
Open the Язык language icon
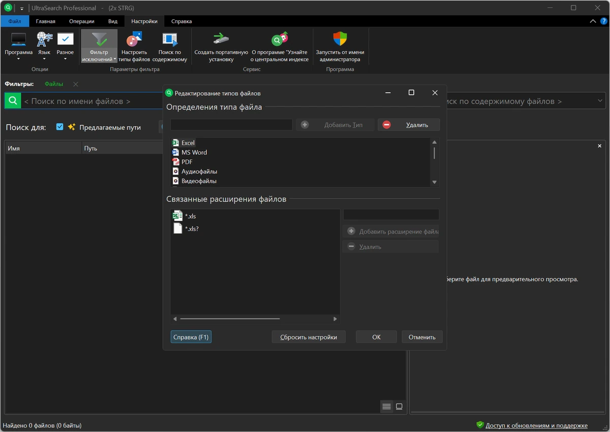[x=44, y=39]
